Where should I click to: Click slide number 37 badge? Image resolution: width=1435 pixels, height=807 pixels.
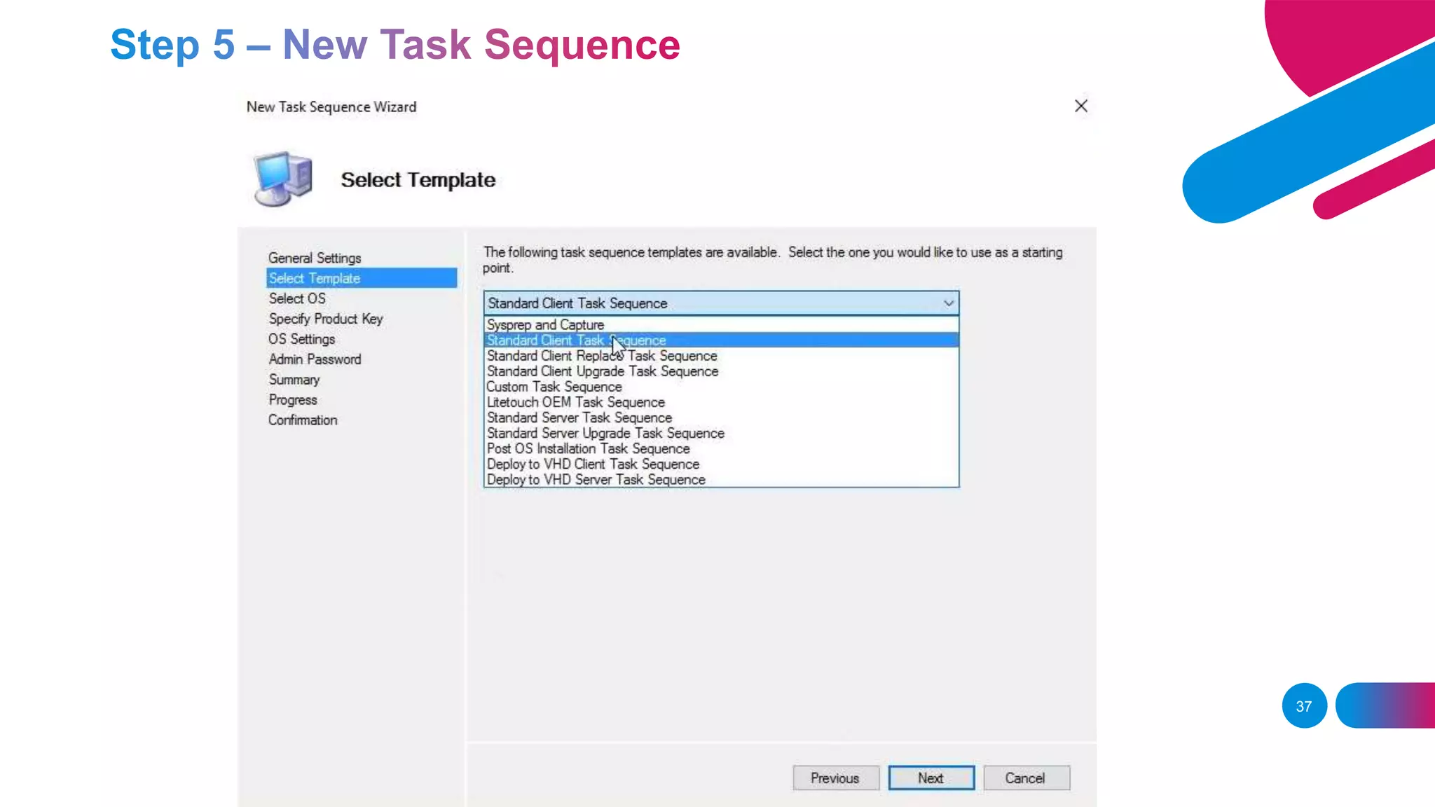1304,706
